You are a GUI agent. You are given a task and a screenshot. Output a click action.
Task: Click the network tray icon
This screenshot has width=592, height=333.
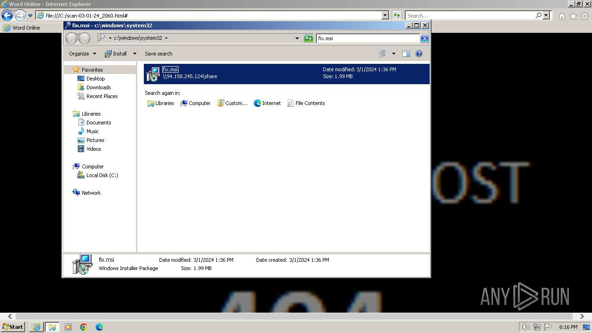(x=537, y=327)
